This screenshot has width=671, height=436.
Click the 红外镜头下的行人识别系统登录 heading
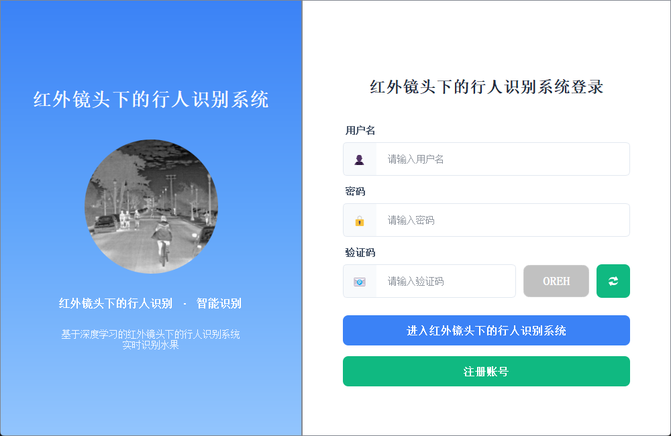(486, 87)
